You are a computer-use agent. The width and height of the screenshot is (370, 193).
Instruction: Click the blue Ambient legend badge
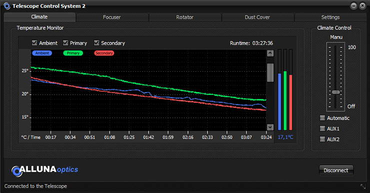click(42, 53)
